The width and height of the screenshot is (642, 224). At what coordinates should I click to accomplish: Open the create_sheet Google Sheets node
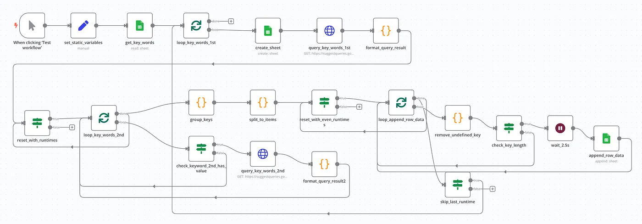click(x=268, y=31)
